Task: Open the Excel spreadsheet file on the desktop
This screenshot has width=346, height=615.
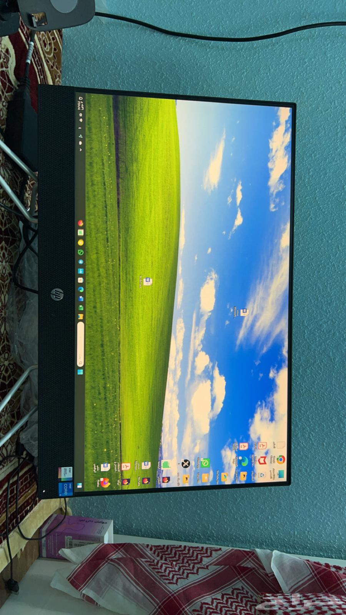Action: tap(166, 464)
